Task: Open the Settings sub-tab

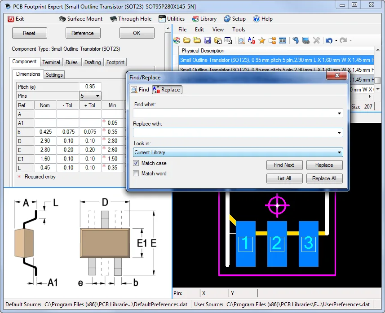Action: 54,75
